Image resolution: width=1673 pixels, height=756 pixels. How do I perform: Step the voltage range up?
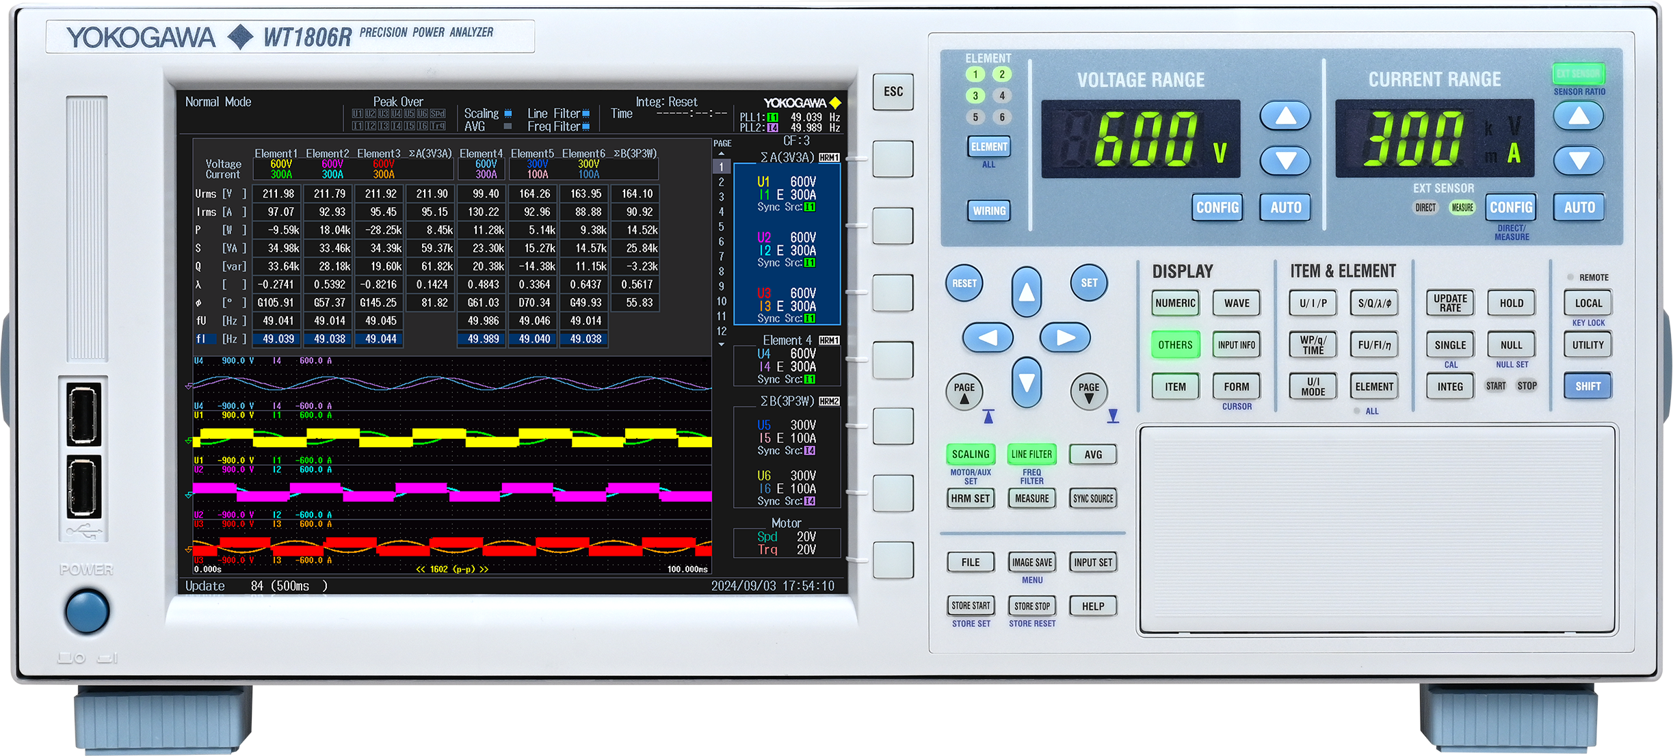tap(1286, 116)
